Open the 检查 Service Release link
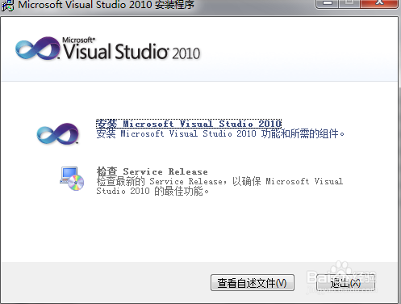 152,171
